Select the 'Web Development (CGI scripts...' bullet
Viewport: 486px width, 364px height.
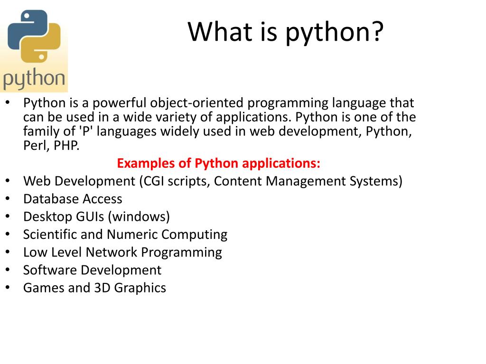(x=213, y=181)
